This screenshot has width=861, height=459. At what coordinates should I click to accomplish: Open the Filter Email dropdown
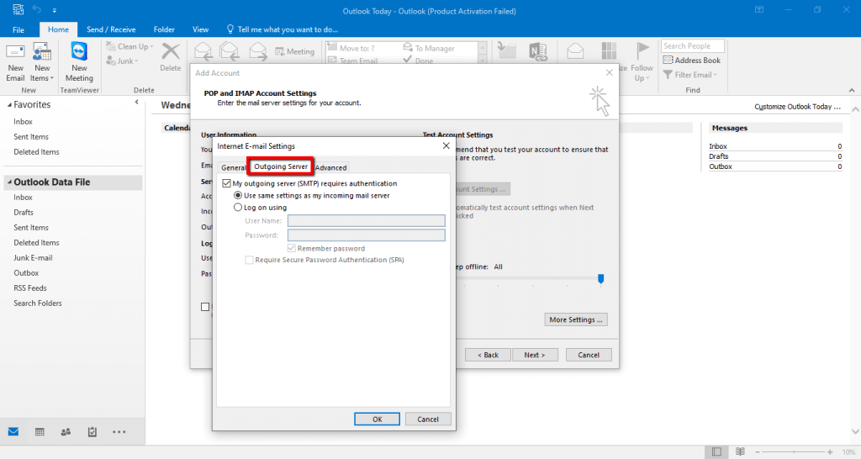click(691, 75)
